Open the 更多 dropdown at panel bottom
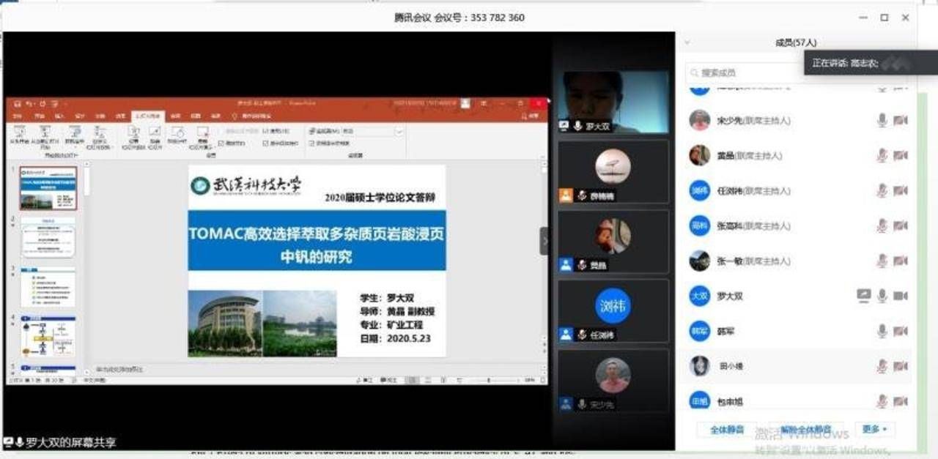The height and width of the screenshot is (459, 938). point(874,429)
